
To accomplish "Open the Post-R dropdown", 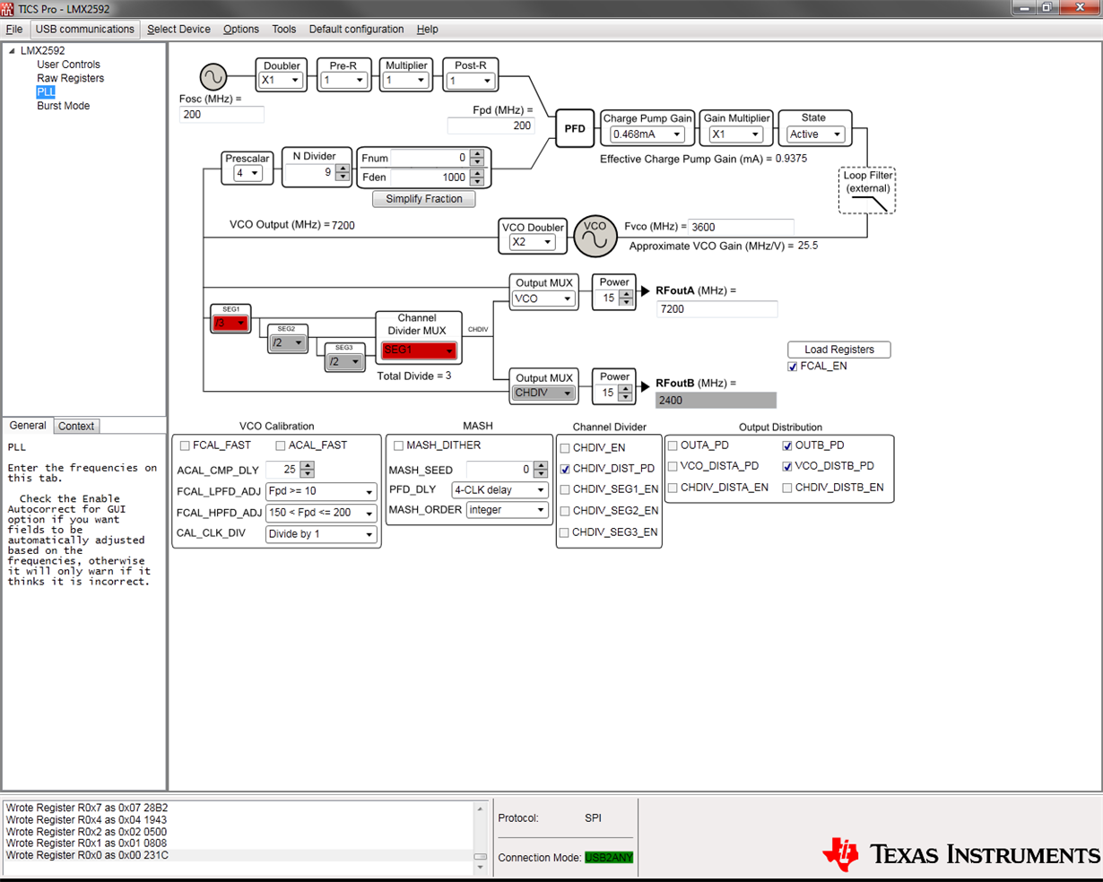I will (471, 82).
